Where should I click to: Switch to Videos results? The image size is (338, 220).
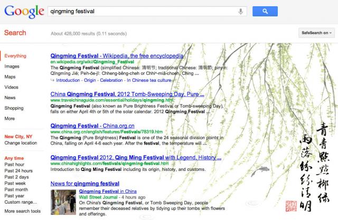point(12,87)
